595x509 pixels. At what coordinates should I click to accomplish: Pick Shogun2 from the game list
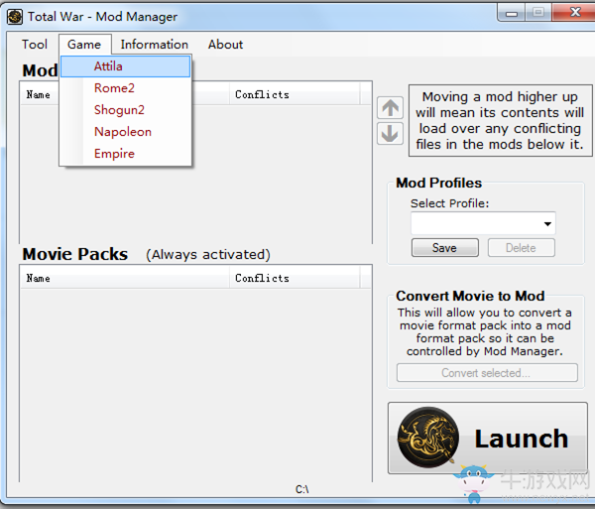(x=125, y=110)
